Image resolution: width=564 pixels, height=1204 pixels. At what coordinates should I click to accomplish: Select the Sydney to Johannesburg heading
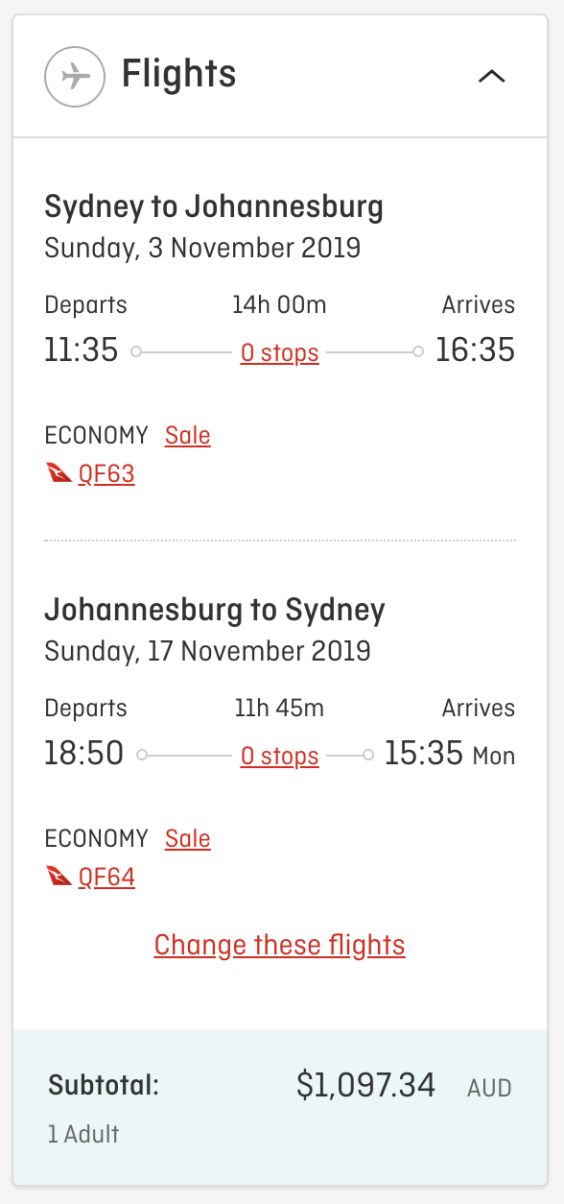(x=214, y=206)
